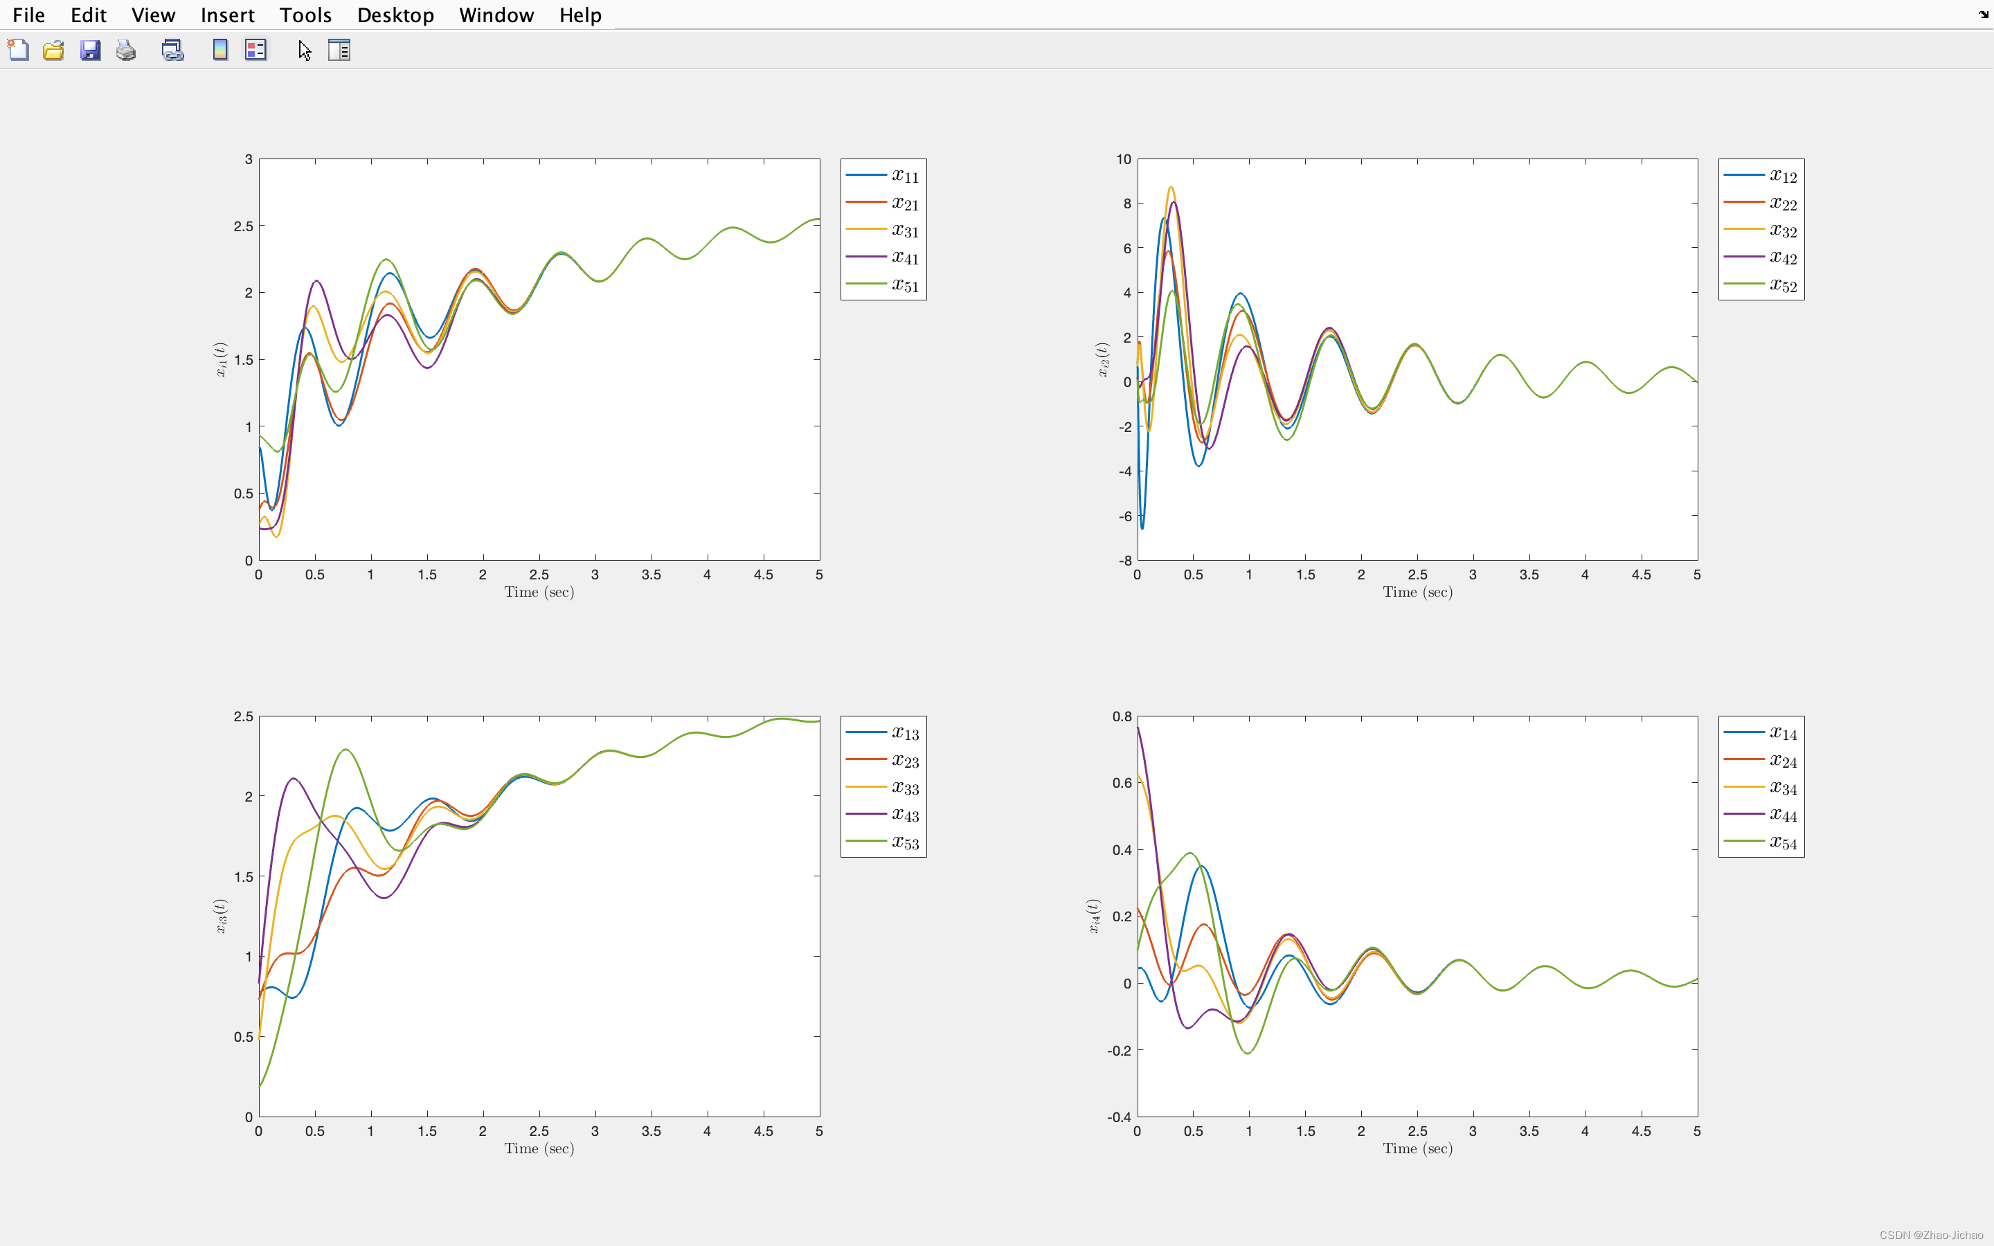Click the Link Plot toolbar icon
This screenshot has width=1994, height=1246.
[x=172, y=51]
